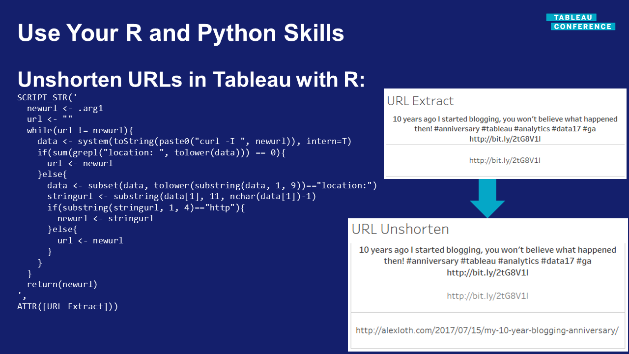The image size is (629, 354).
Task: Open gray bit.ly link in URL Unshorten panel
Action: tap(487, 296)
